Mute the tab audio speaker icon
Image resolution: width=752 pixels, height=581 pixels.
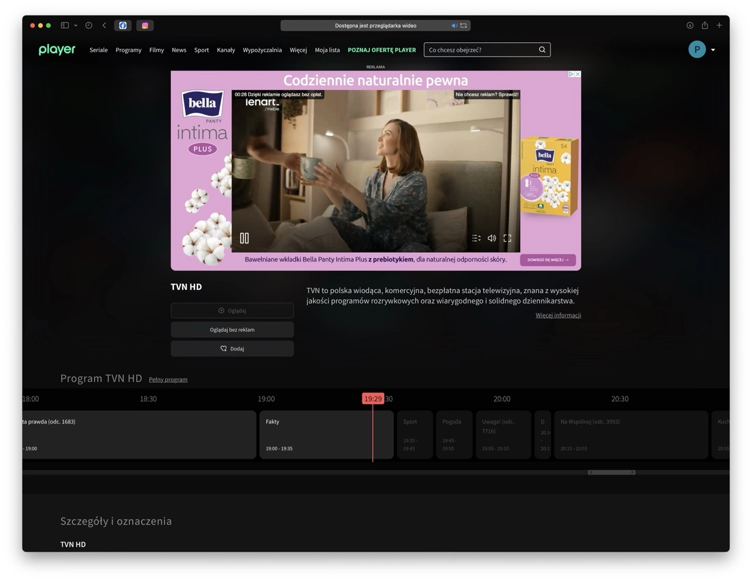pyautogui.click(x=454, y=25)
